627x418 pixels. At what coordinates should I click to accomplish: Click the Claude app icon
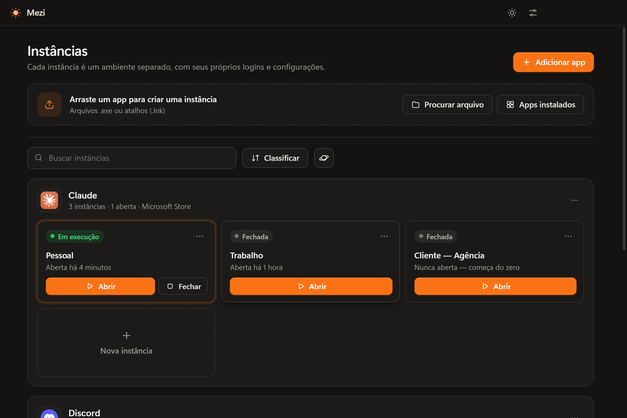tap(49, 200)
